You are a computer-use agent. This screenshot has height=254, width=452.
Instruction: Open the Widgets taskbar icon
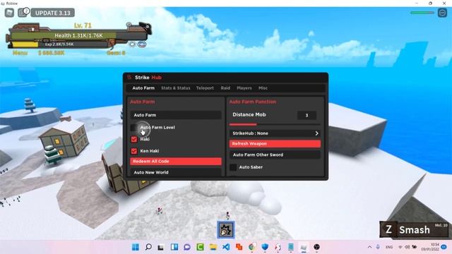click(174, 247)
